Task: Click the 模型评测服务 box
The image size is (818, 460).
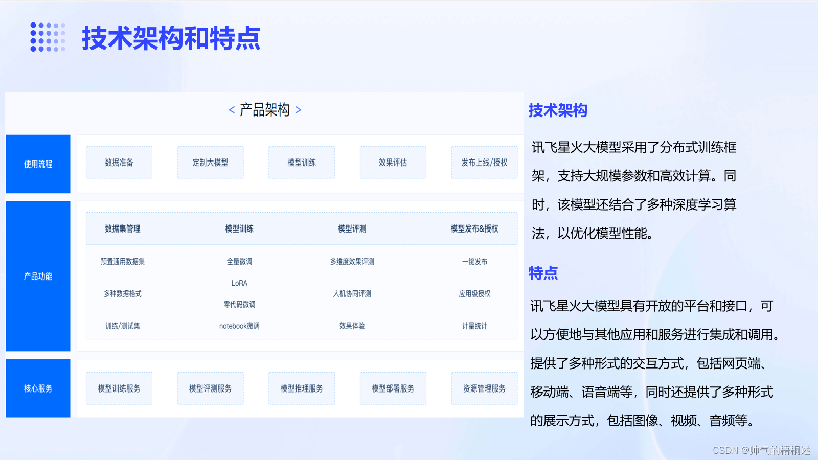Action: click(x=210, y=388)
